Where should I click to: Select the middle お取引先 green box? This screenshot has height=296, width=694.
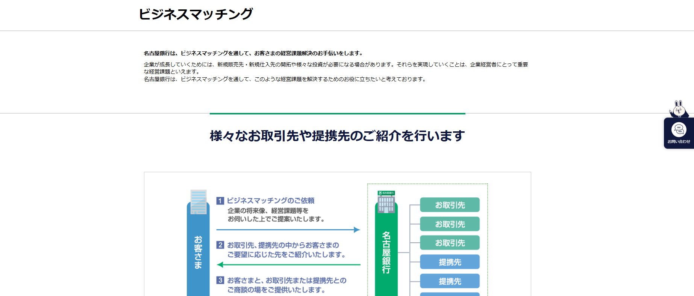[x=450, y=224]
